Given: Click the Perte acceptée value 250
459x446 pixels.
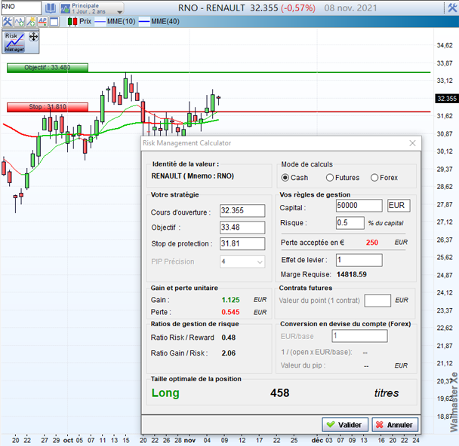Looking at the screenshot, I should pyautogui.click(x=372, y=243).
